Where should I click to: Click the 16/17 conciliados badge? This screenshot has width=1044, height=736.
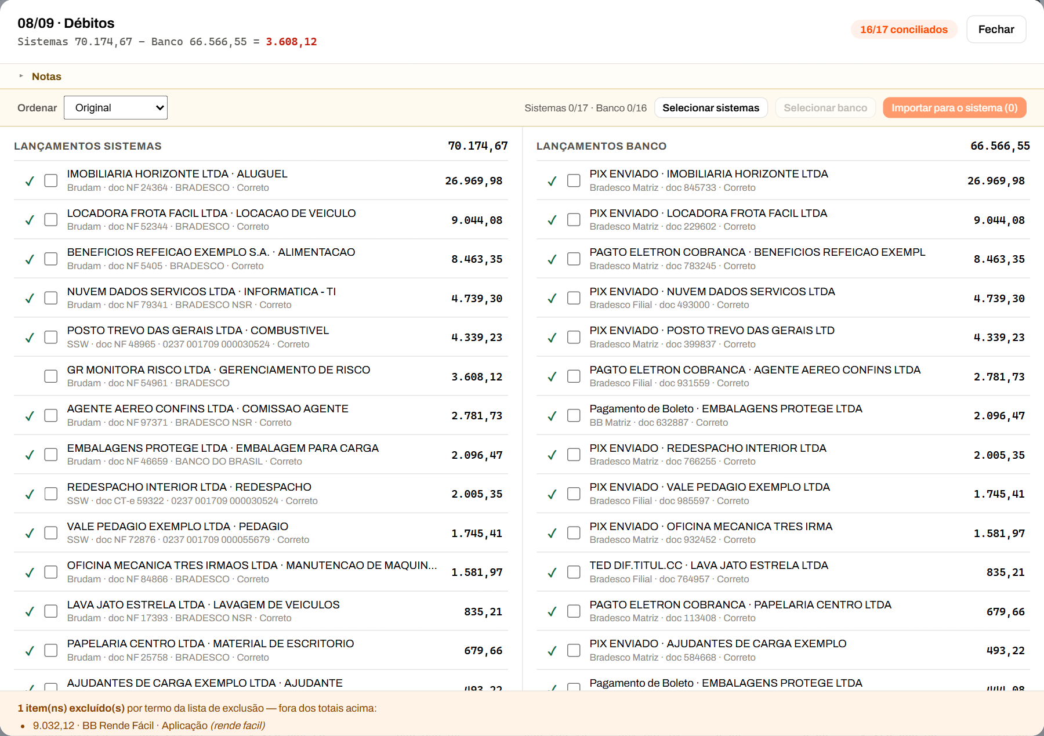(904, 30)
